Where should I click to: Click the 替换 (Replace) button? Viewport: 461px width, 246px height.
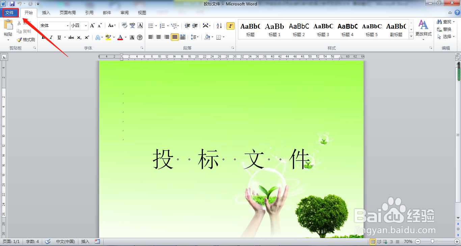point(445,29)
